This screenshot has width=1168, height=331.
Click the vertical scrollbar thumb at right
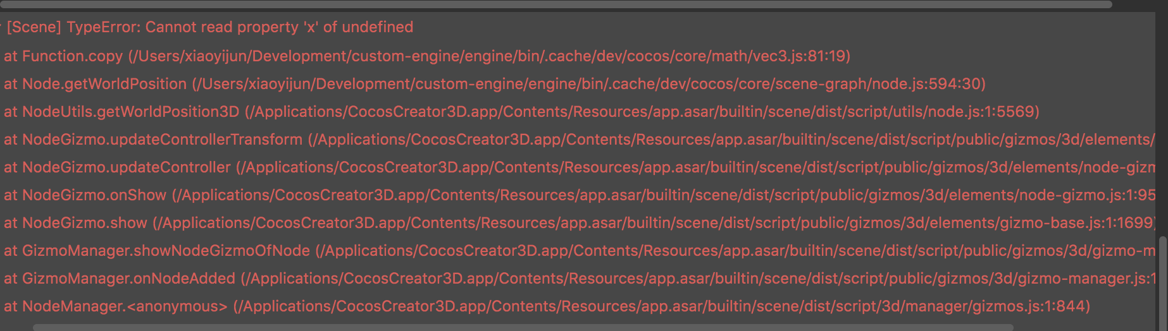tap(1162, 278)
